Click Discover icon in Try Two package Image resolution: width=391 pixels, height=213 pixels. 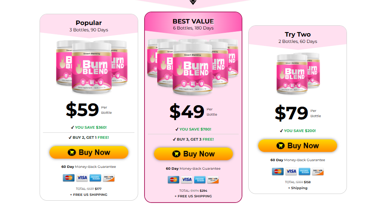(318, 171)
